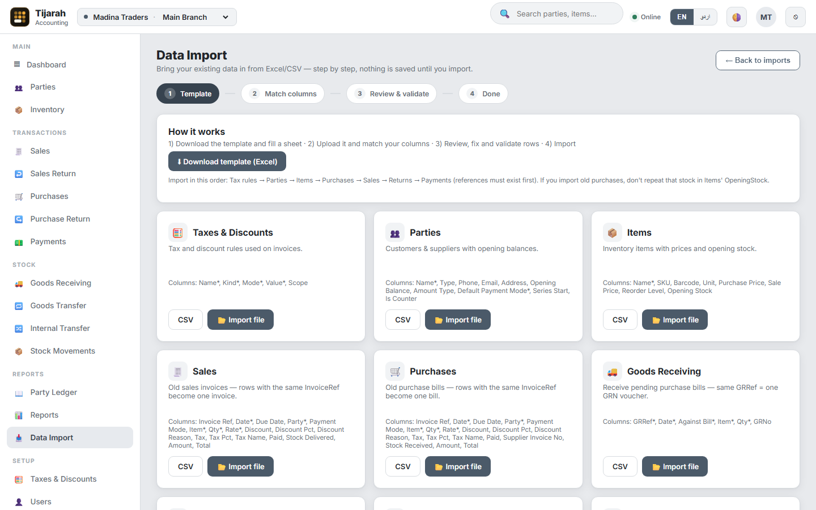Go to Purchase Return
The width and height of the screenshot is (816, 510).
[x=70, y=219]
